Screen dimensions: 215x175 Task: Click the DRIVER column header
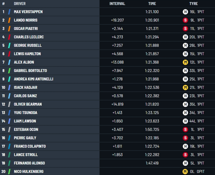[20, 4]
